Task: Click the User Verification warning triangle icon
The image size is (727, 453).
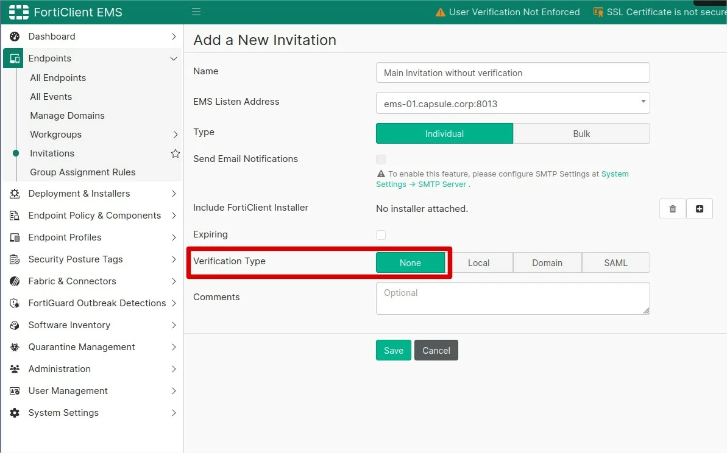Action: click(x=441, y=13)
